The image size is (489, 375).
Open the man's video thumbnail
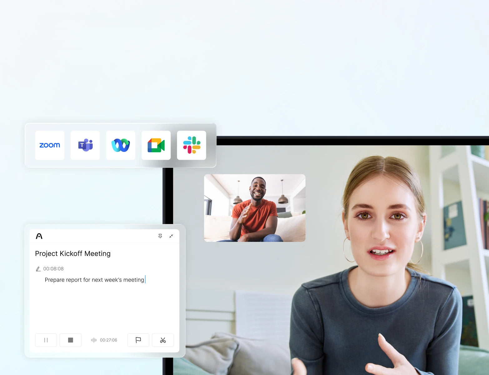[x=255, y=208]
